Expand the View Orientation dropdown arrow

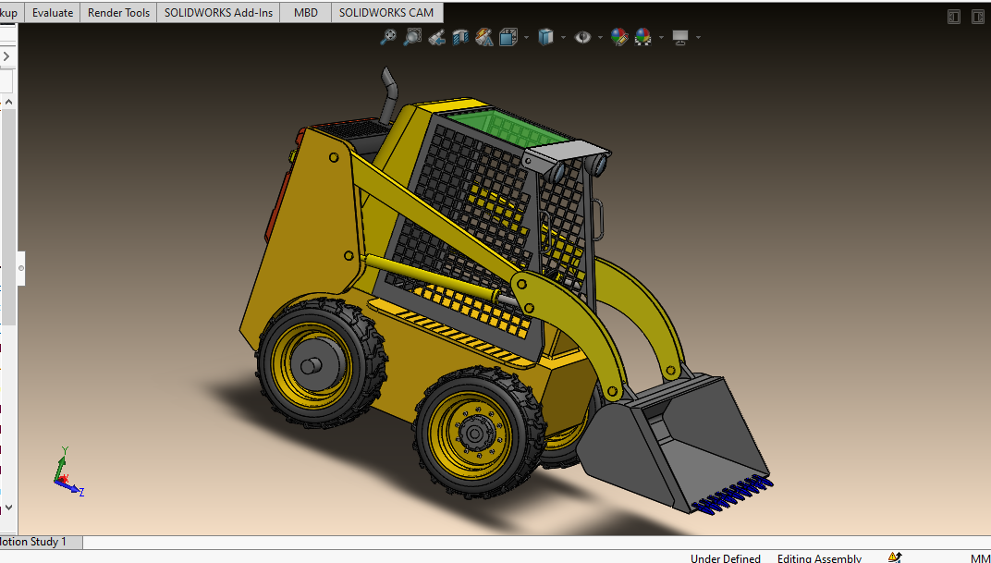pyautogui.click(x=526, y=38)
